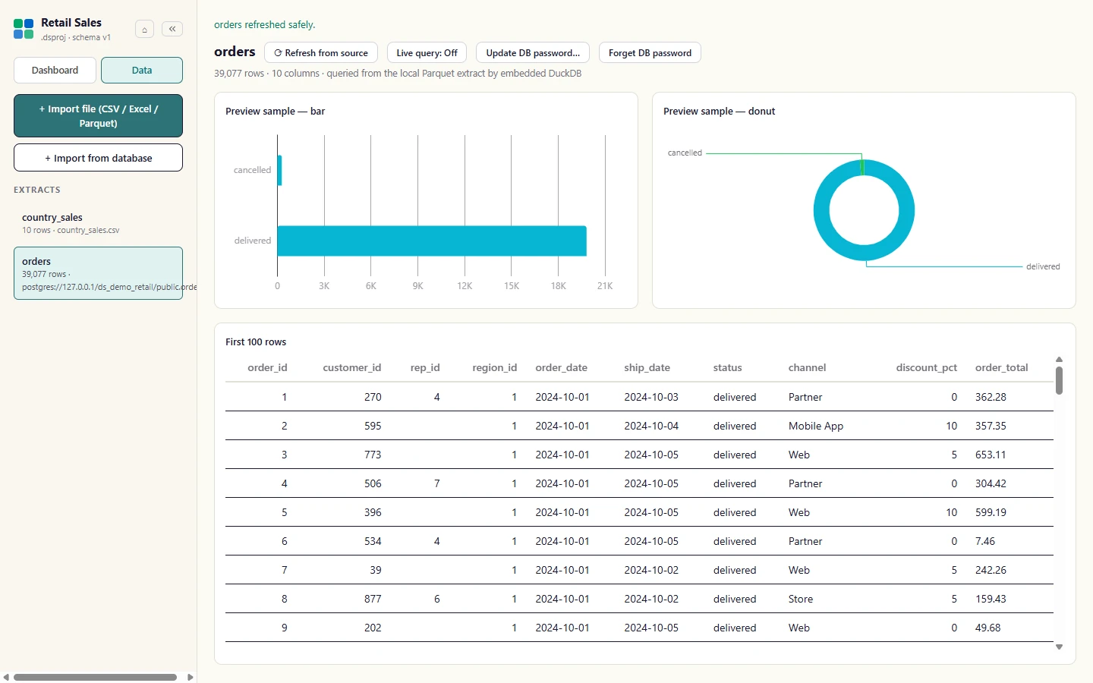This screenshot has width=1093, height=683.
Task: Click the Store channel cell
Action: tap(801, 599)
